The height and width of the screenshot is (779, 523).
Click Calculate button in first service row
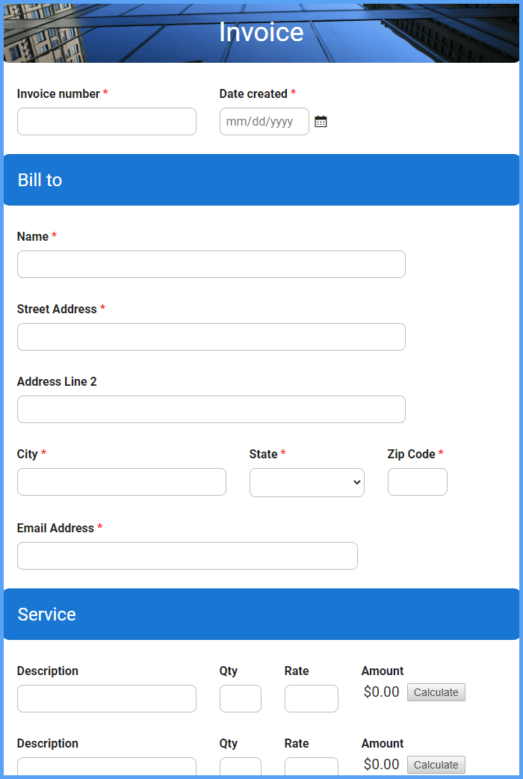pos(436,692)
